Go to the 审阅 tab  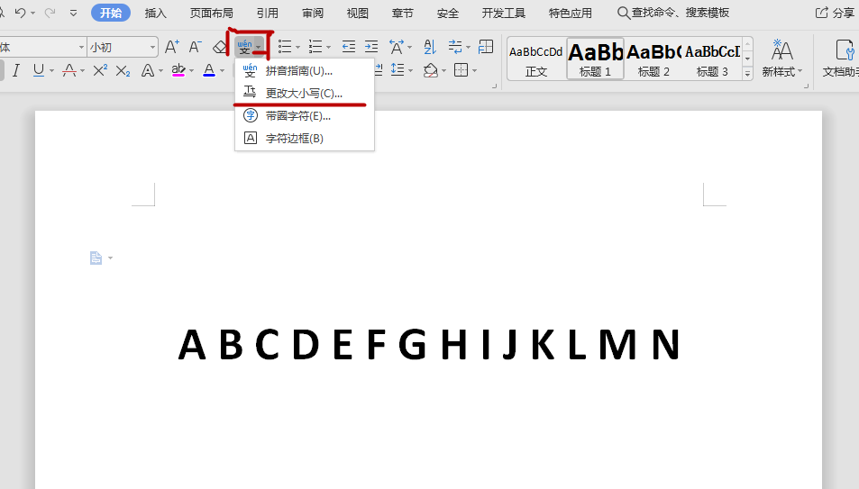tap(313, 13)
